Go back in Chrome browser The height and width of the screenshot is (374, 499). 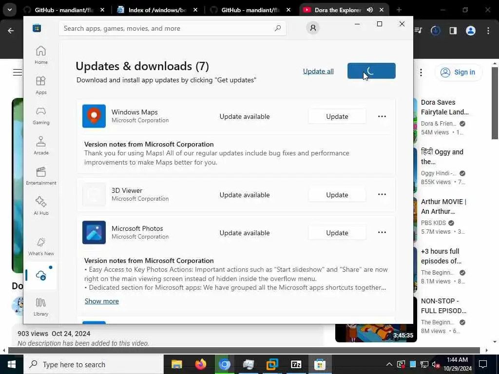11,31
